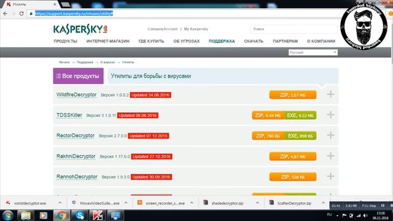Pause the screen recorder overlay
Screen dimensions: 393x221
383,206
